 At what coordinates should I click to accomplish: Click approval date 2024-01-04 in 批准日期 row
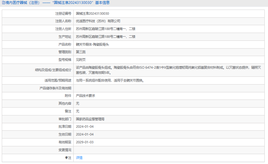[85, 127]
